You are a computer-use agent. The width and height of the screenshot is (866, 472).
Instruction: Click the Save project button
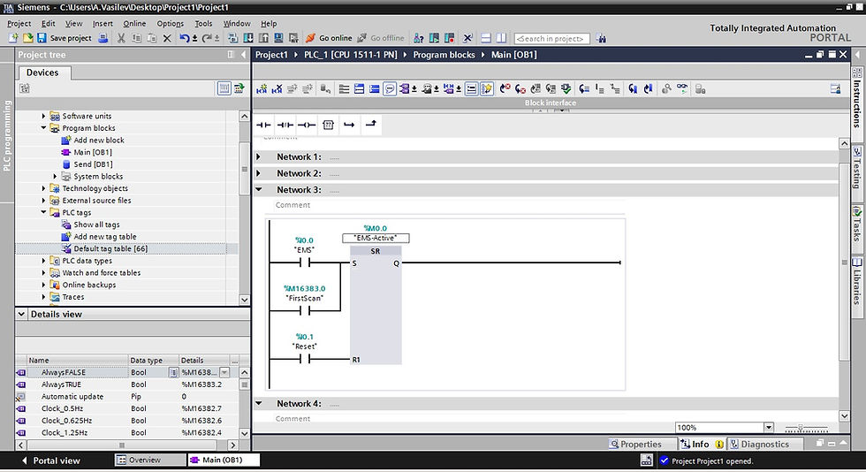[64, 38]
